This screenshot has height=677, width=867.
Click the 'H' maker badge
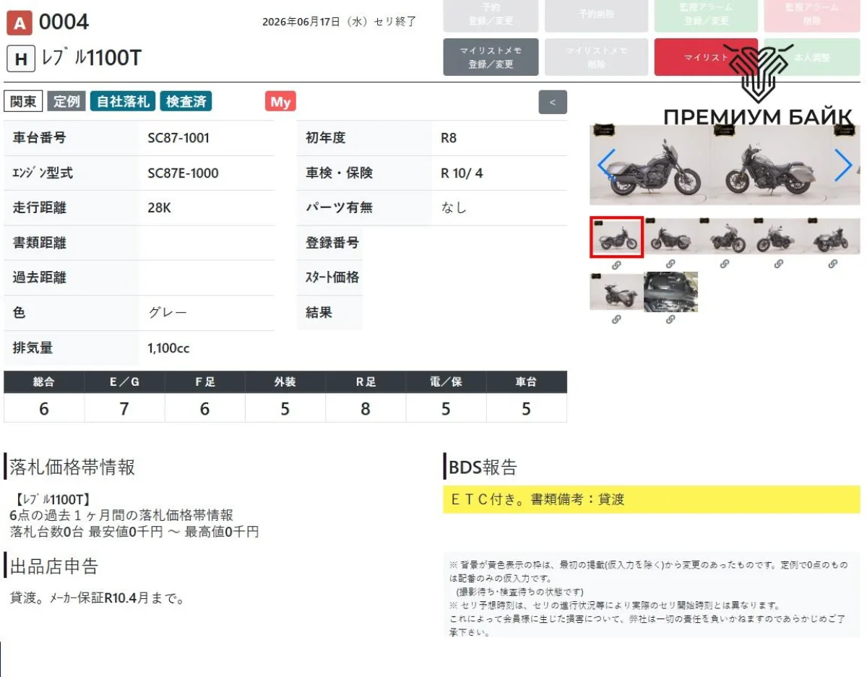pyautogui.click(x=21, y=59)
